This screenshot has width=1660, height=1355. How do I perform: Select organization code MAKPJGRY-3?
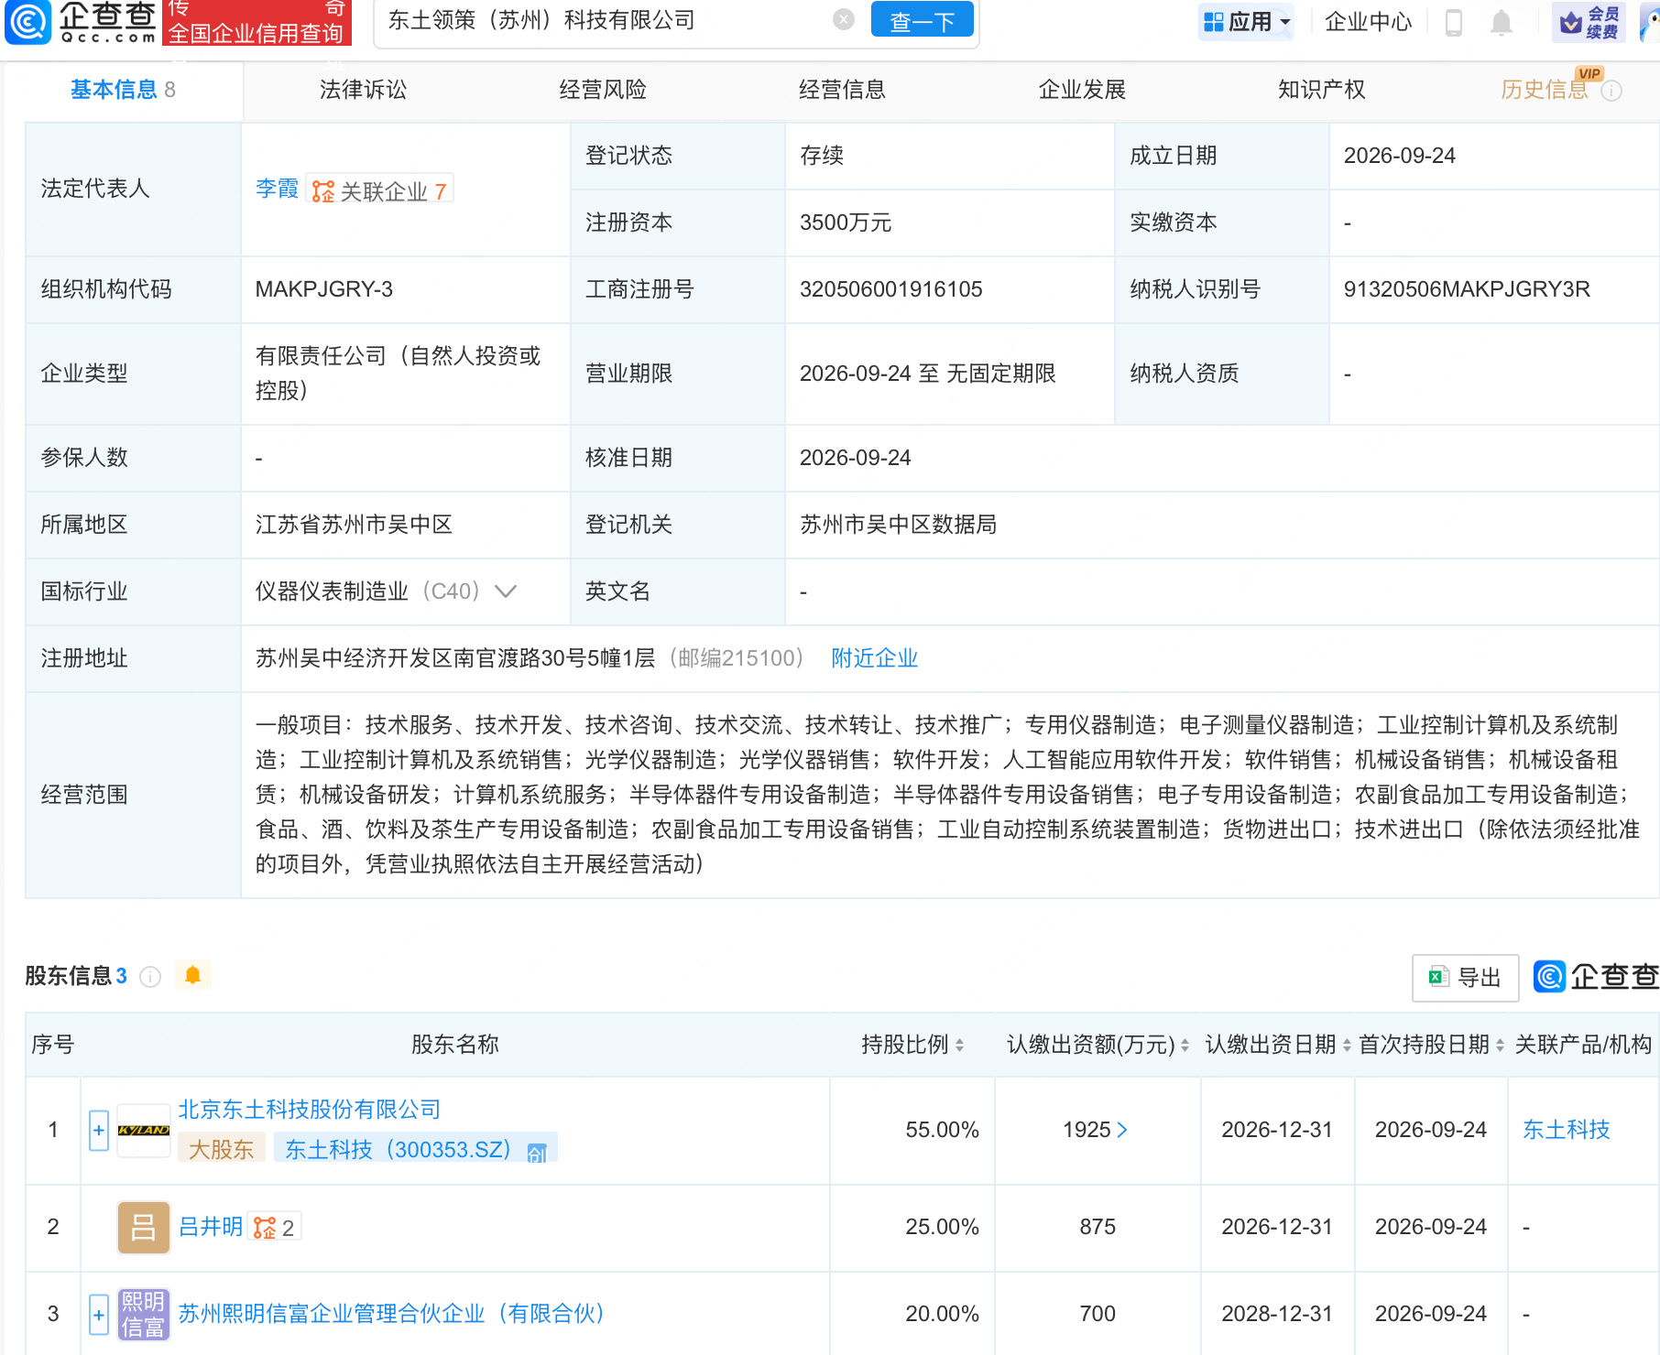pyautogui.click(x=323, y=289)
